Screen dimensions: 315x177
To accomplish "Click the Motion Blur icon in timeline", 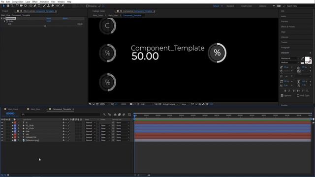I will click(124, 115).
